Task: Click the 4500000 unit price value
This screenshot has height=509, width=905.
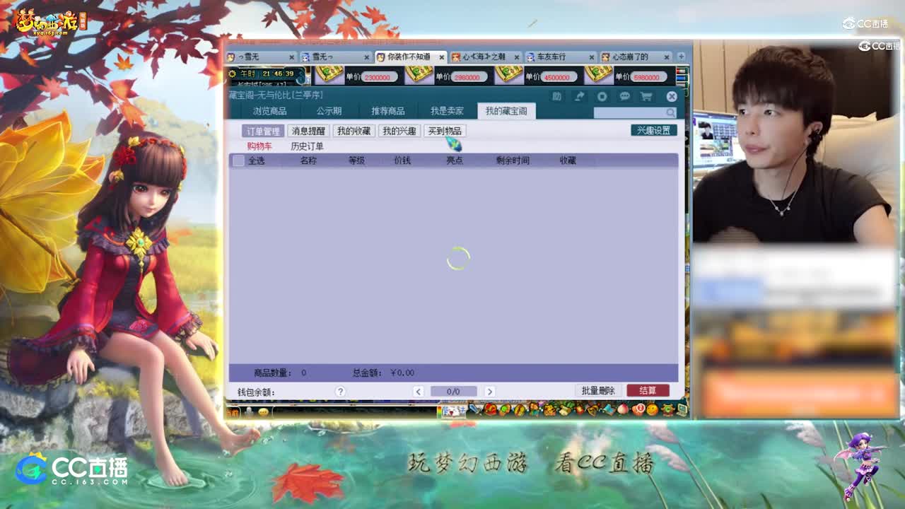Action: pyautogui.click(x=556, y=78)
